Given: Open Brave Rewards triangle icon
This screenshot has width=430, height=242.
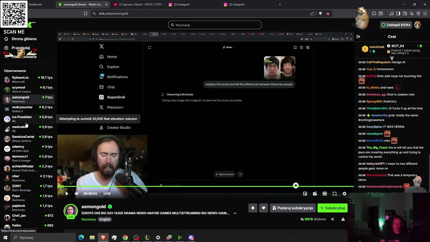Looking at the screenshot, I should pyautogui.click(x=328, y=13).
